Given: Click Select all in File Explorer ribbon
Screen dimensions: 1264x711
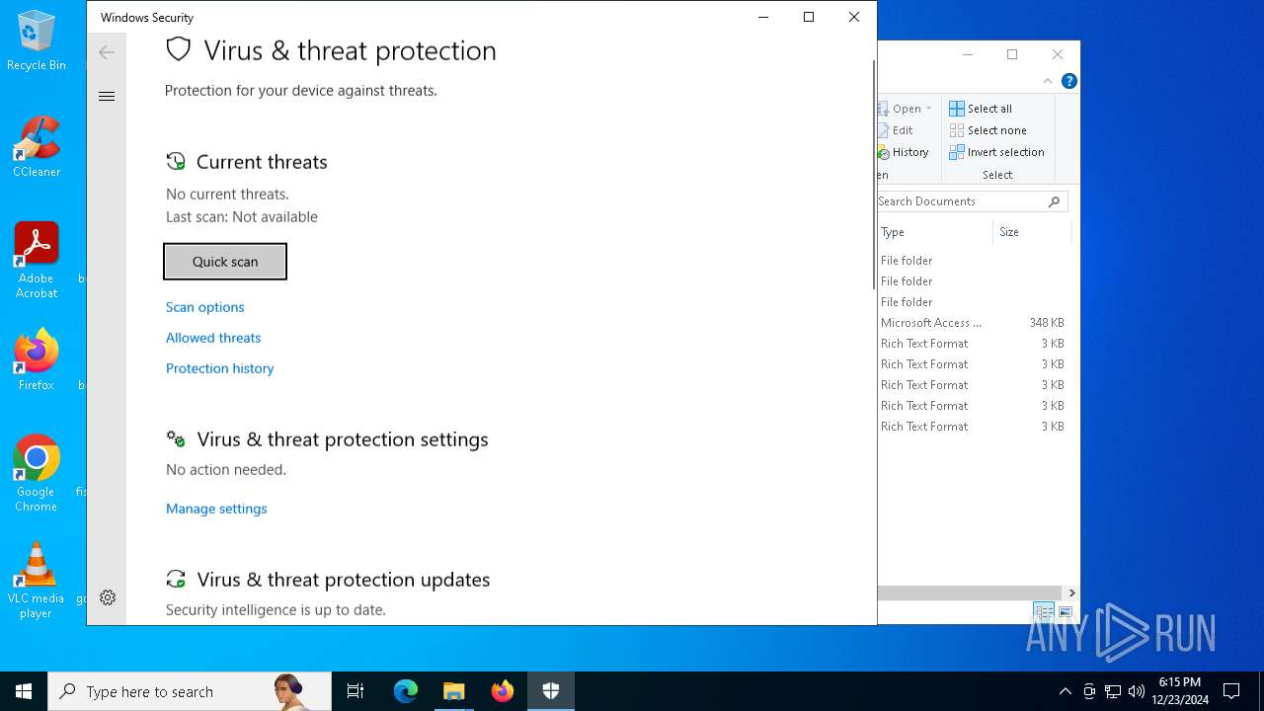Looking at the screenshot, I should click(981, 109).
